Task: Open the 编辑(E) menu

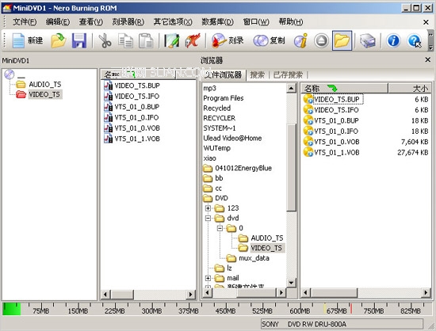Action: point(58,21)
